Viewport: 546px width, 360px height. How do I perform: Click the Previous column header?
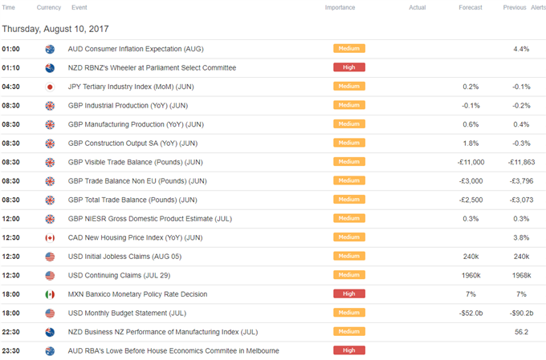515,7
